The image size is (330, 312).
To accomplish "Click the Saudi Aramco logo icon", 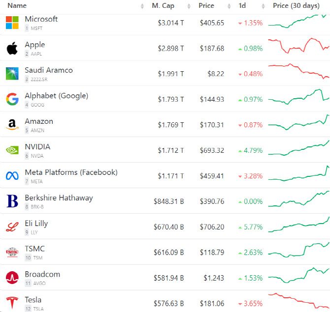I will pyautogui.click(x=12, y=74).
